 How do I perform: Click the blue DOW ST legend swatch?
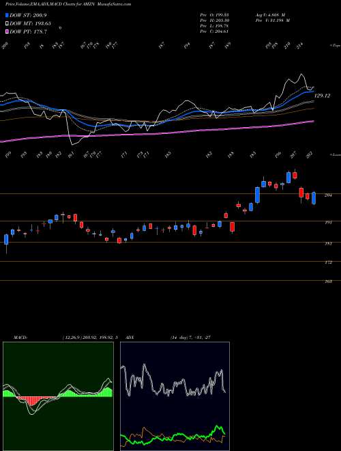coord(8,15)
